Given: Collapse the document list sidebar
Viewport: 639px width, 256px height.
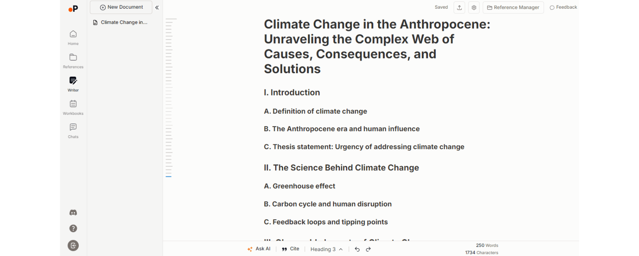Looking at the screenshot, I should coord(157,8).
